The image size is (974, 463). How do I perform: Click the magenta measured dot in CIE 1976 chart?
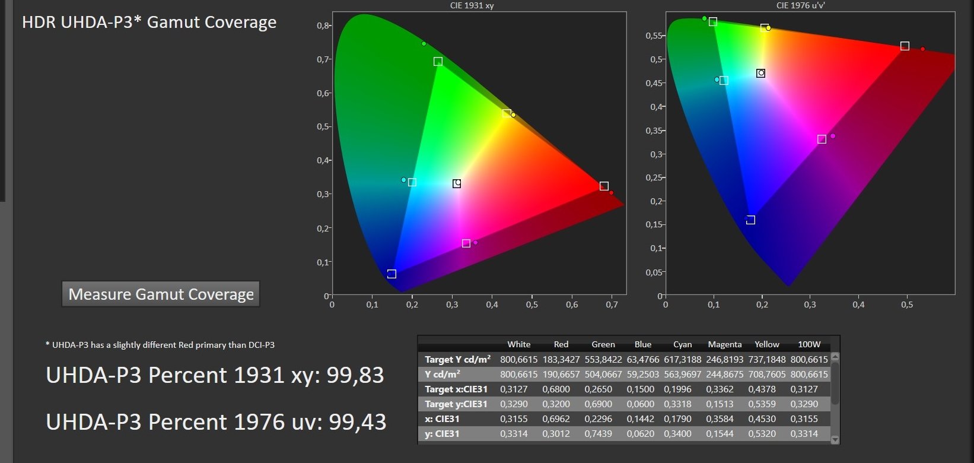(x=833, y=136)
